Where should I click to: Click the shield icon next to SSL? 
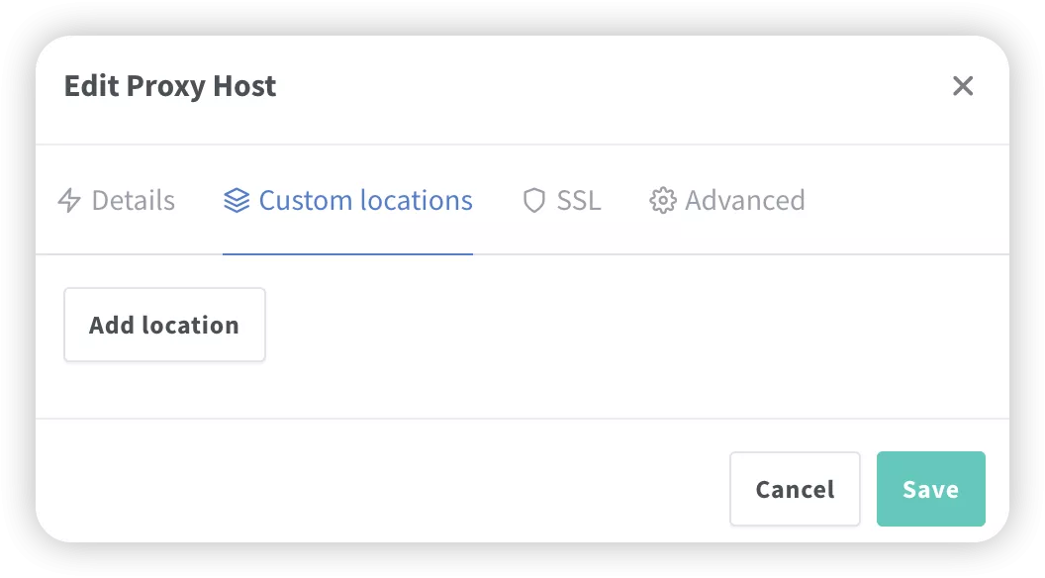pos(533,200)
